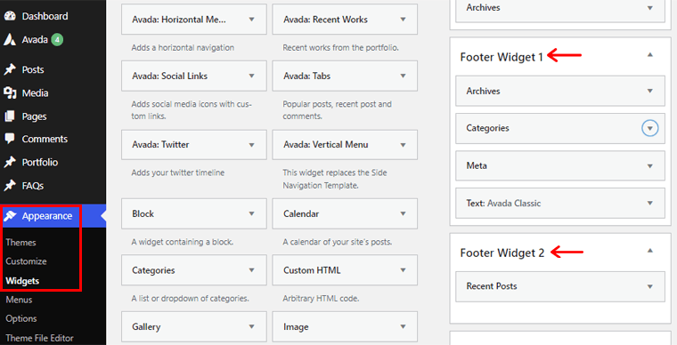Click the FAQs pin icon
The width and height of the screenshot is (677, 345).
click(x=10, y=186)
